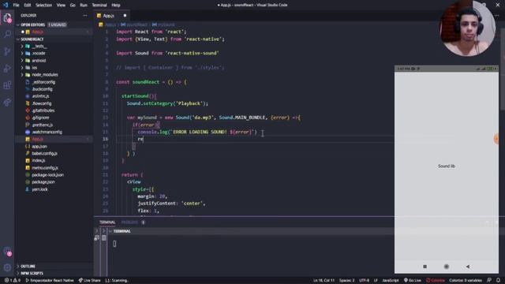Switch to the PROBLEMS panel tab
The height and width of the screenshot is (284, 505).
tap(129, 222)
